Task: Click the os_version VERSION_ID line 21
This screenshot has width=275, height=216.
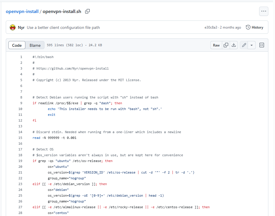Action: click(x=121, y=172)
